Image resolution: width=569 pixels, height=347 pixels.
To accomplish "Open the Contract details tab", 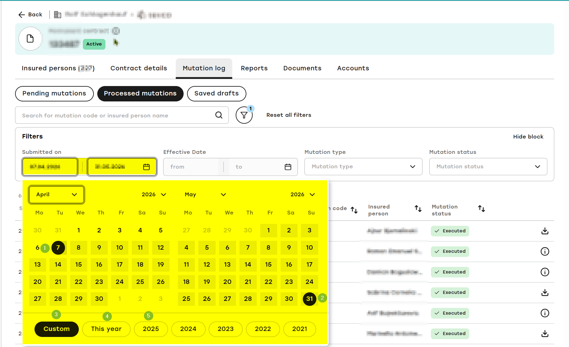I will pyautogui.click(x=139, y=68).
